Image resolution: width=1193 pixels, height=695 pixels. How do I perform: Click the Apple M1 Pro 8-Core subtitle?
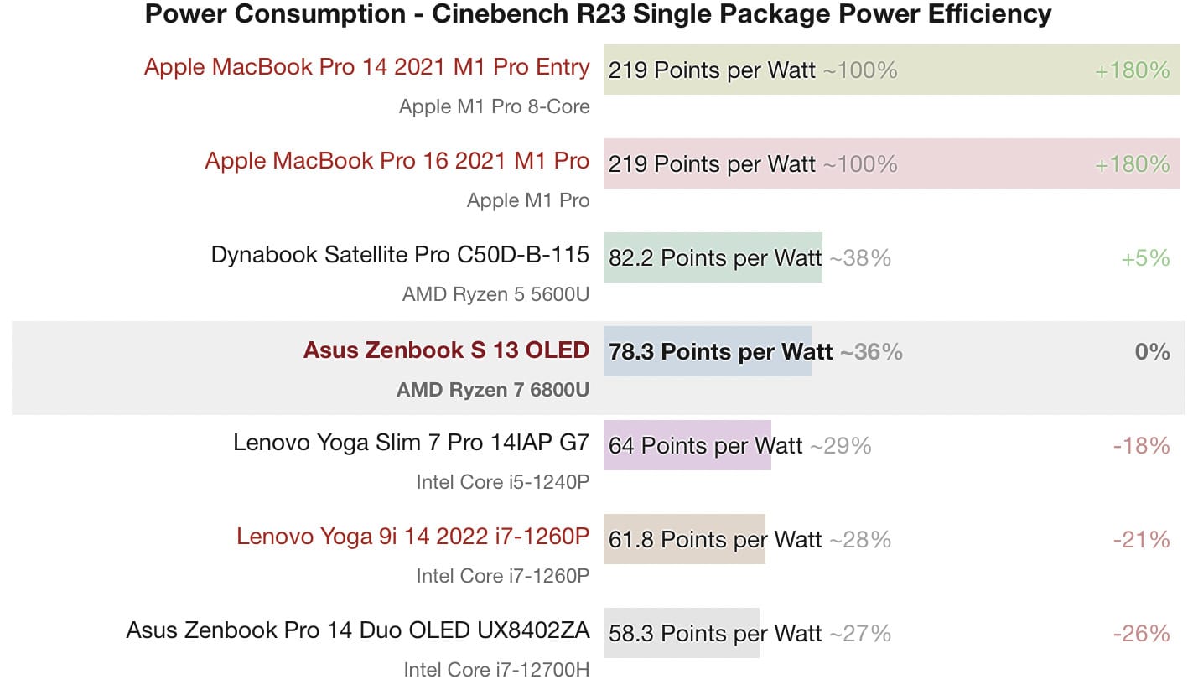click(x=495, y=106)
